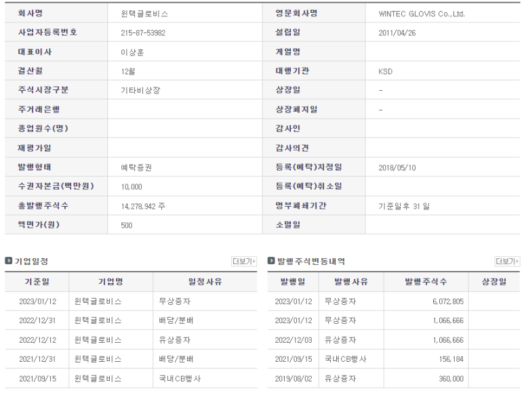Select 윈텍글로비스 on 2021/09/15 schedule row
The image size is (524, 393).
coord(98,378)
